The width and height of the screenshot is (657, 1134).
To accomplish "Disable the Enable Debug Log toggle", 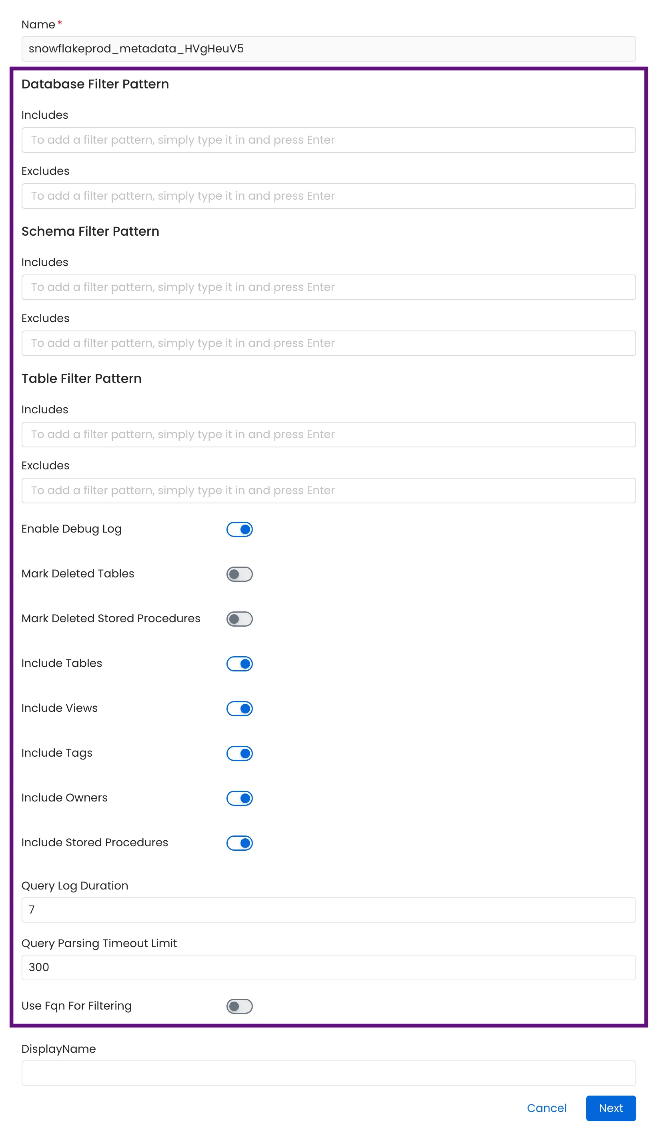I will pos(239,529).
